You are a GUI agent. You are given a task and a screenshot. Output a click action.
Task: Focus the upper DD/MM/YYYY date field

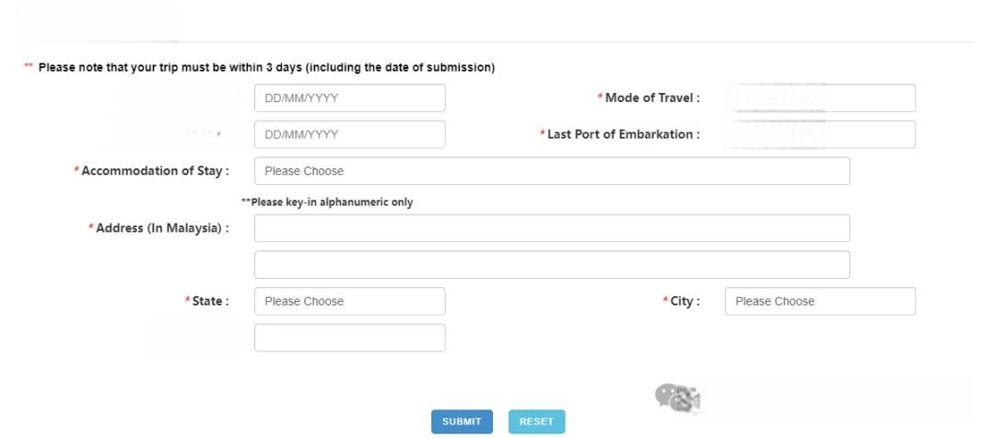(x=350, y=98)
